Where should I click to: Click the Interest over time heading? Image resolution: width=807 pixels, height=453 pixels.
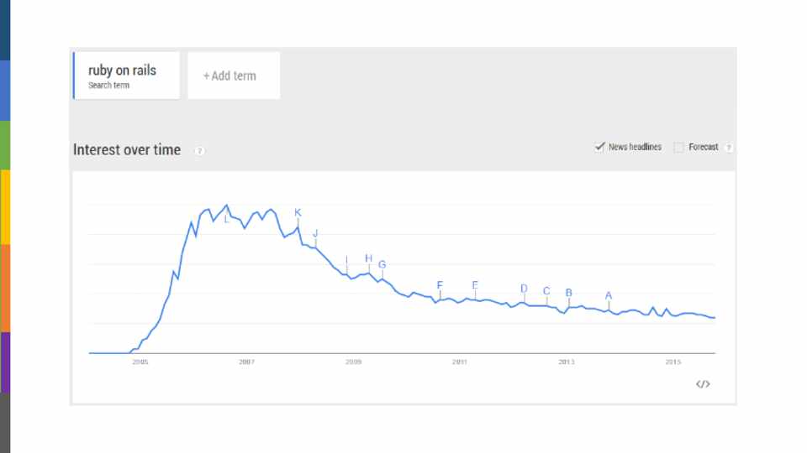[x=127, y=150]
